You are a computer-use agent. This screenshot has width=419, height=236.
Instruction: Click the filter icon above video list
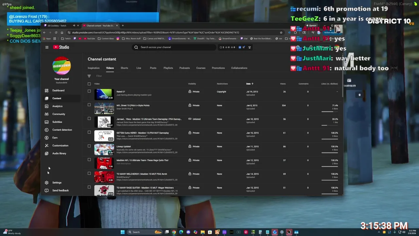coord(89,76)
